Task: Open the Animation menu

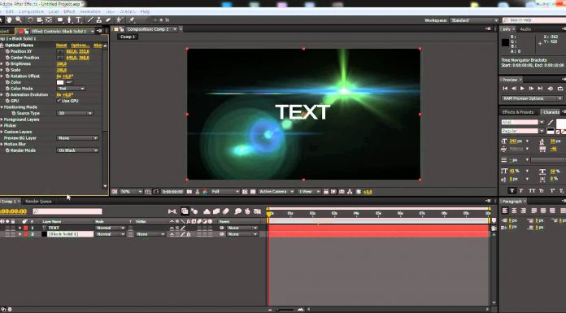Action: pos(90,11)
